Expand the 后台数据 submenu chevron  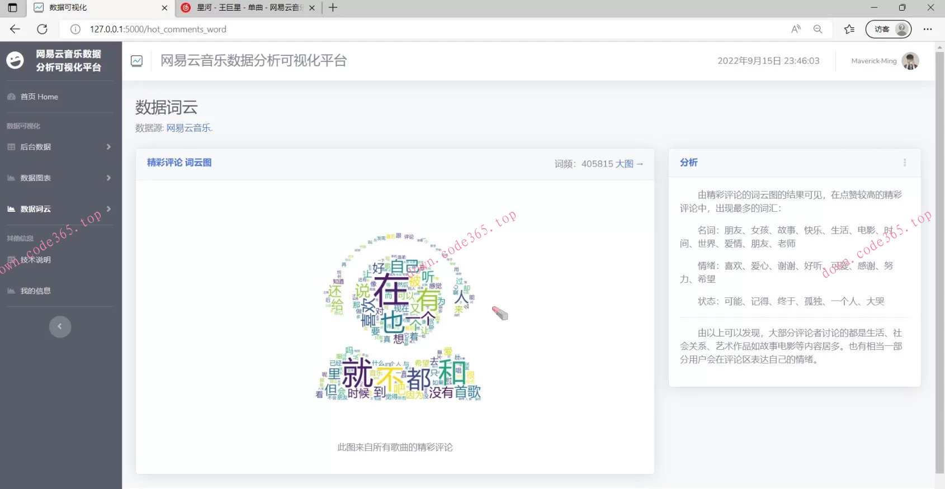(x=108, y=147)
